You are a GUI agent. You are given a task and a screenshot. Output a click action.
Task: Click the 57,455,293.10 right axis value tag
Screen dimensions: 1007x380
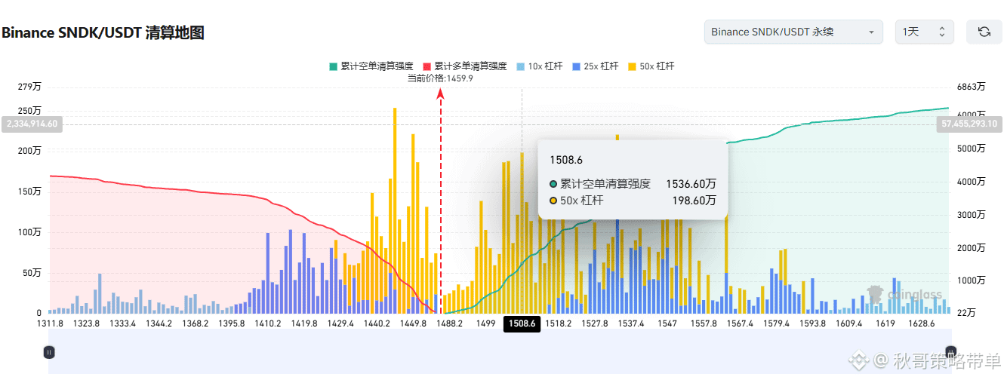(x=969, y=124)
